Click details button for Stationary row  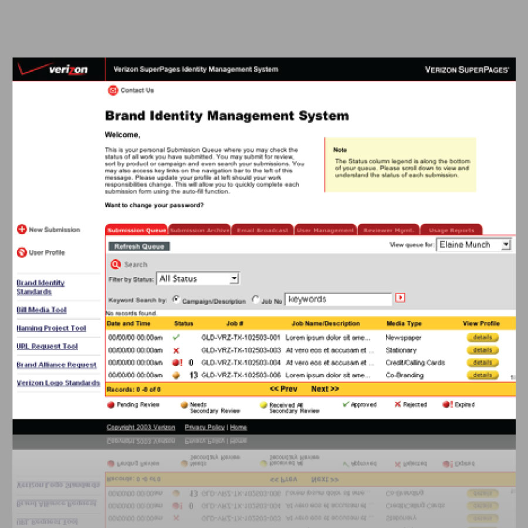483,350
